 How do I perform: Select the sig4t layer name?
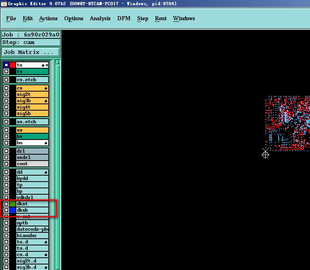tap(32, 107)
